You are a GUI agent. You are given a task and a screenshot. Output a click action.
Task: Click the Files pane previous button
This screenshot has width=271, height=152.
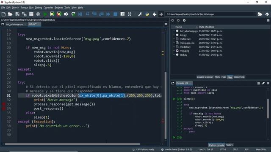[172, 21]
